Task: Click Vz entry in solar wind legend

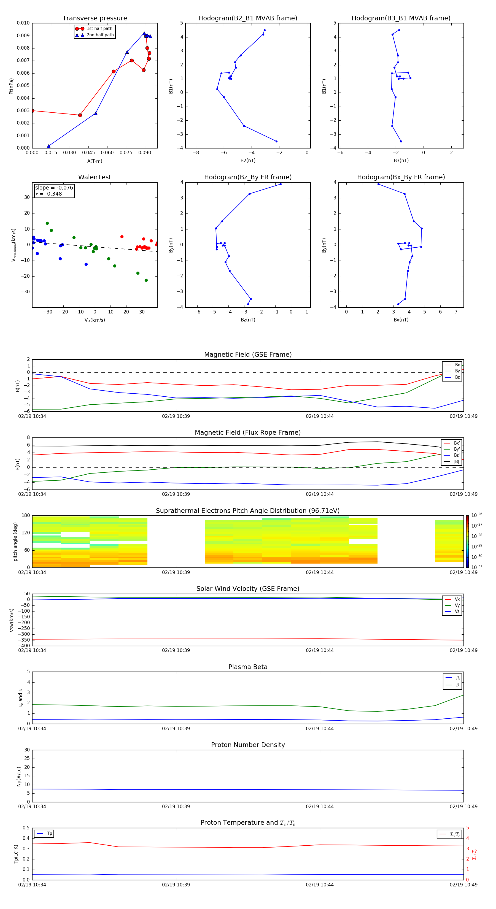Action: (x=452, y=612)
